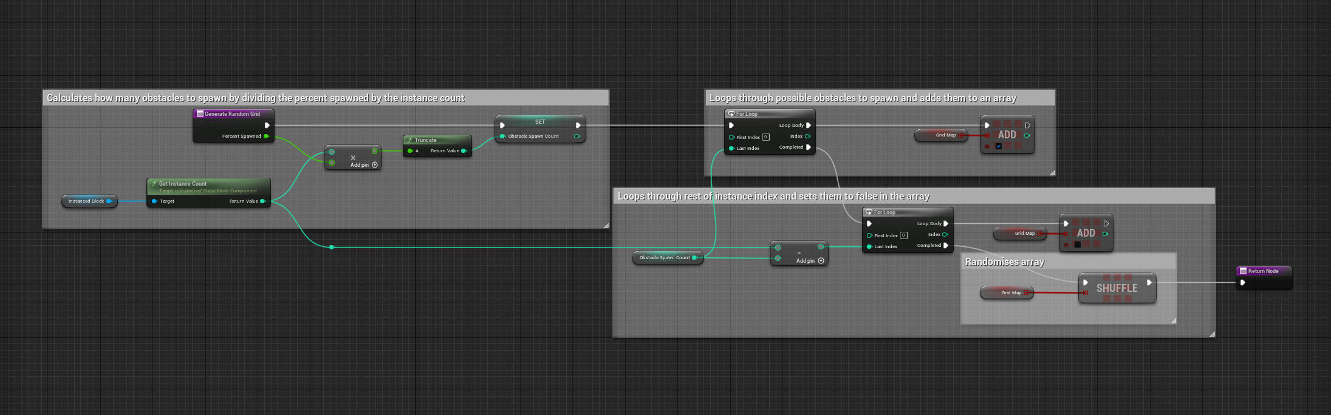
Task: Click the top ADD node exec input pin
Action: click(987, 126)
